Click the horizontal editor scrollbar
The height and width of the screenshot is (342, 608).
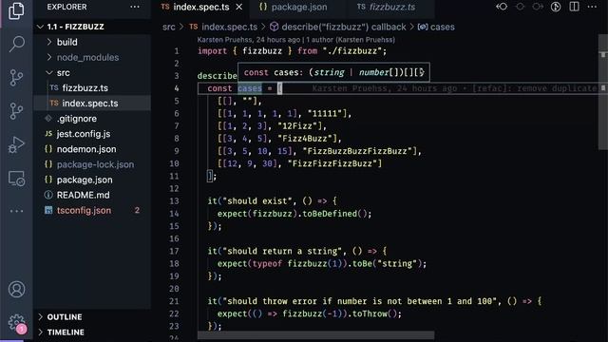316,335
